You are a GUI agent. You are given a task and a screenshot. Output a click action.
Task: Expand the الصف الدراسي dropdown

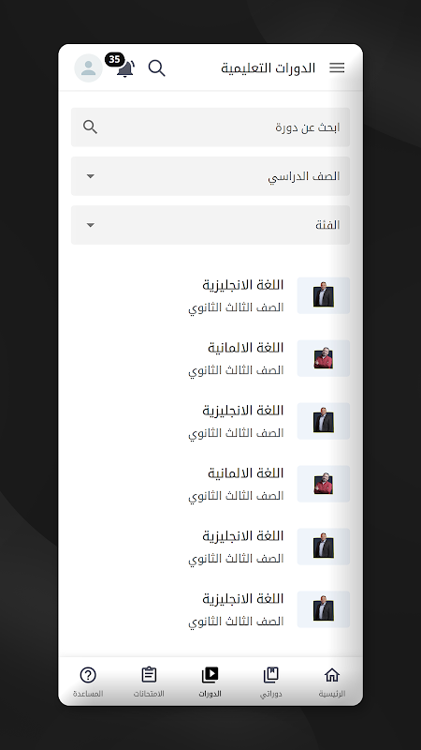pos(210,176)
